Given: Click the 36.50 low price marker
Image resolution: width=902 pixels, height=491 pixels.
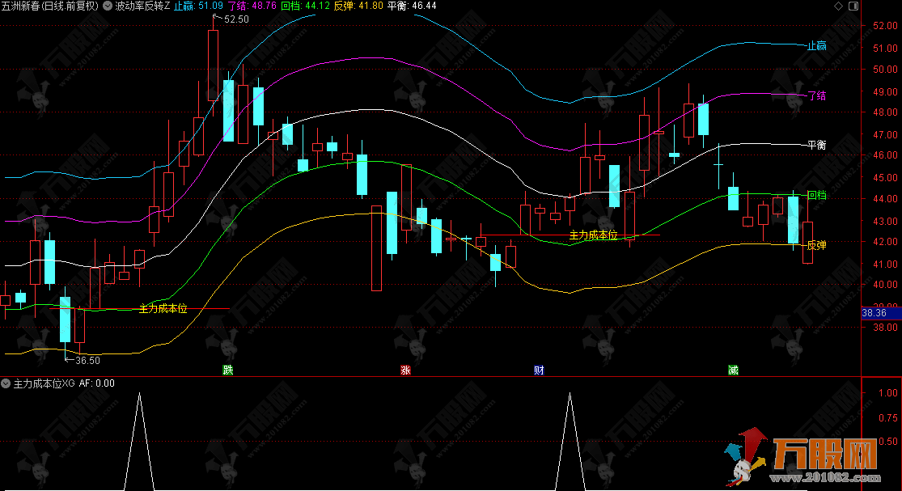Looking at the screenshot, I should (87, 360).
